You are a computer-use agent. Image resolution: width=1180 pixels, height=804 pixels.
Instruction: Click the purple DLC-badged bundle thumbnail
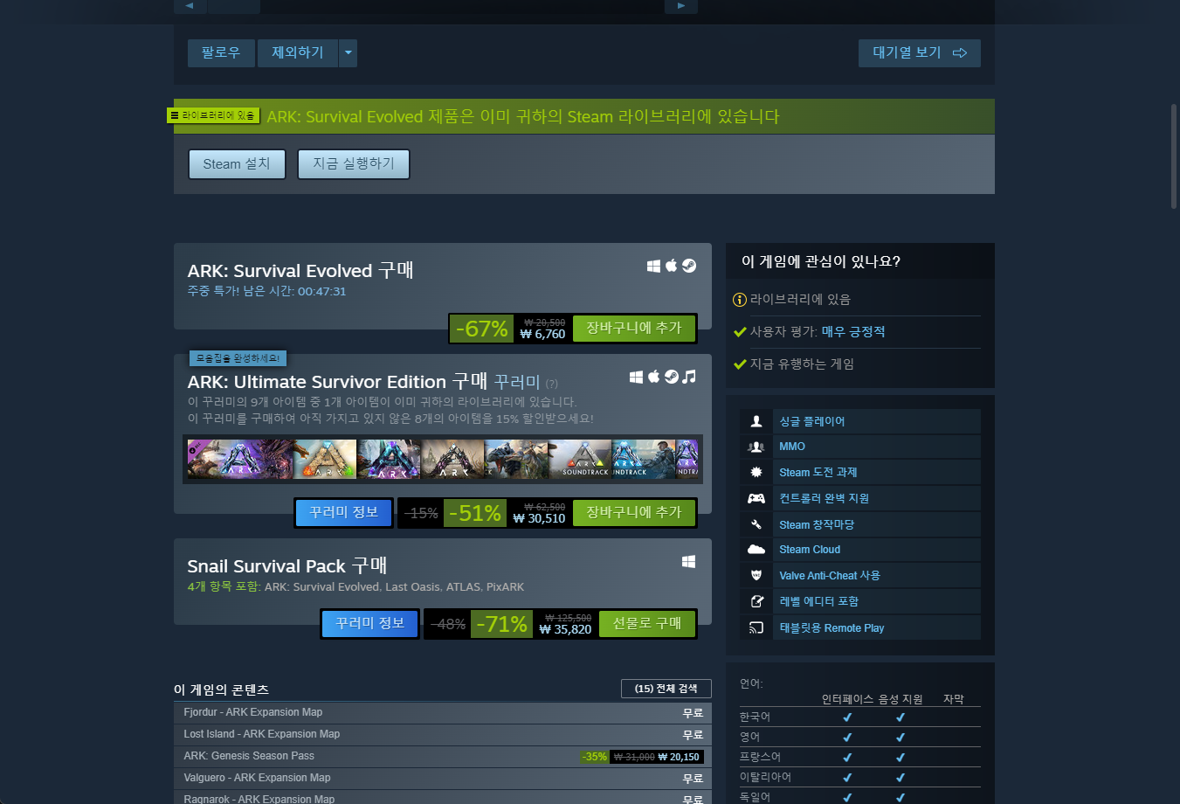coord(240,459)
